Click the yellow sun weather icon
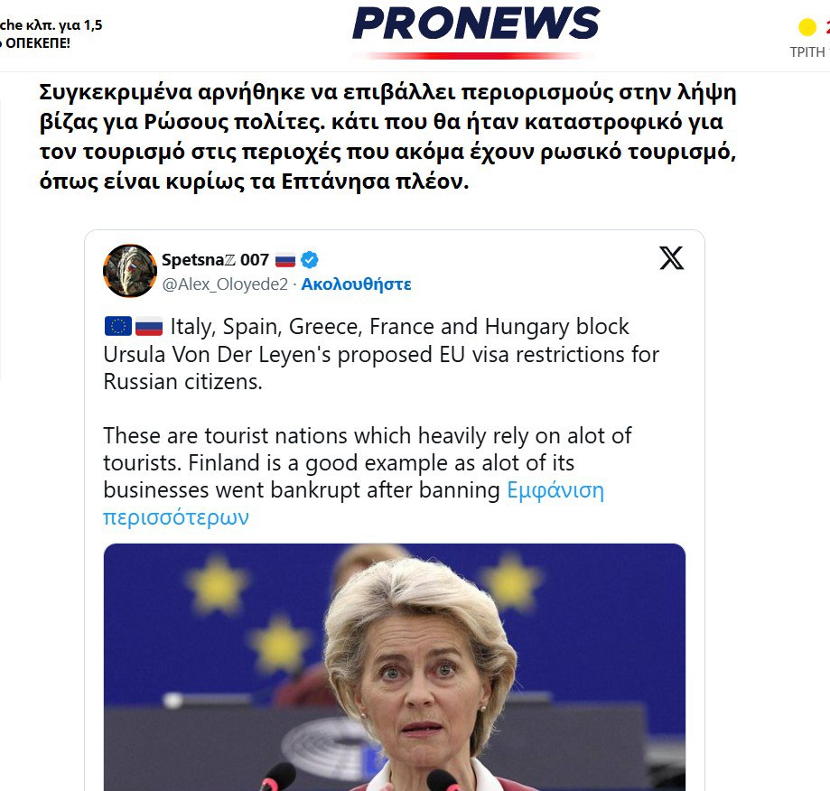Screen dimensions: 830x791 [807, 27]
